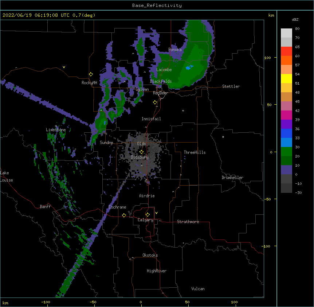The image size is (314, 307).
Task: Click the -30 value on the dBZ legend
Action: point(298,193)
